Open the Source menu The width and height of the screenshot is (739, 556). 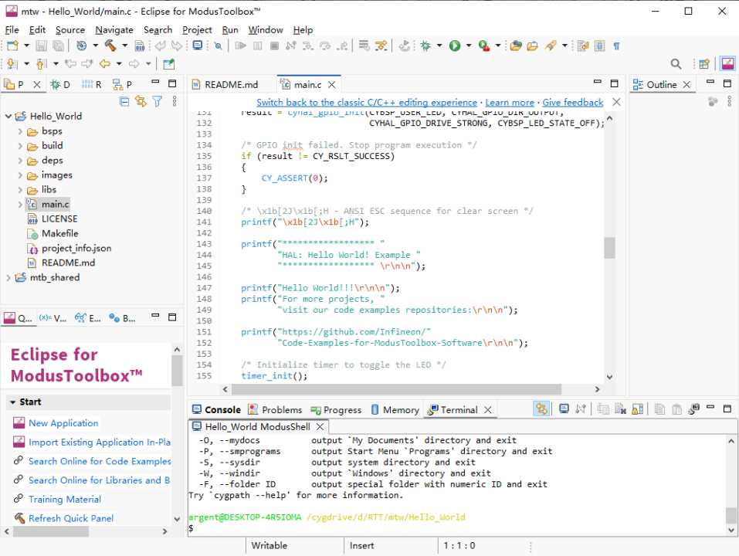[x=70, y=29]
